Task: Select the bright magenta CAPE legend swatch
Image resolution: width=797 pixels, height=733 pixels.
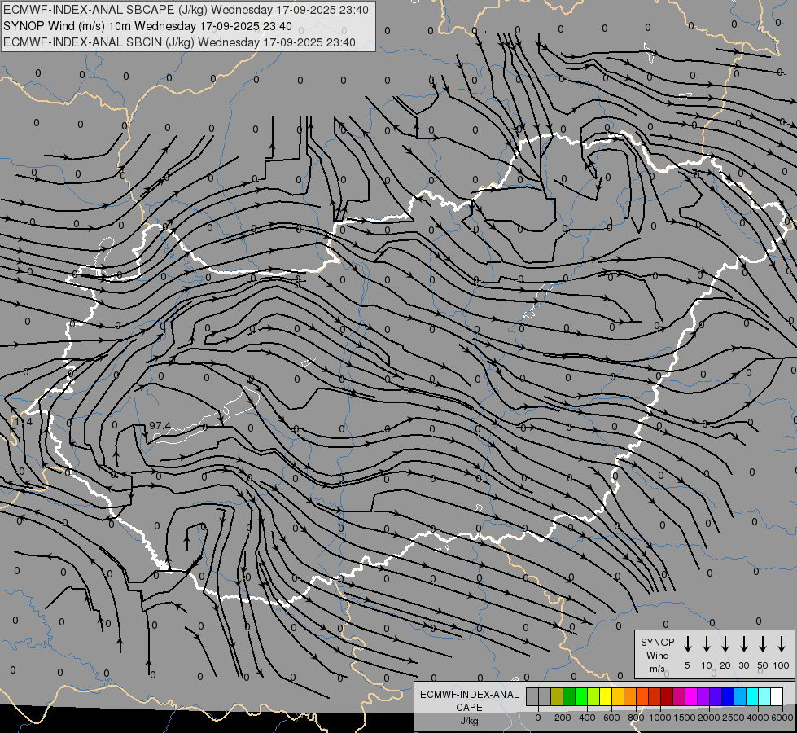Action: pyautogui.click(x=691, y=696)
